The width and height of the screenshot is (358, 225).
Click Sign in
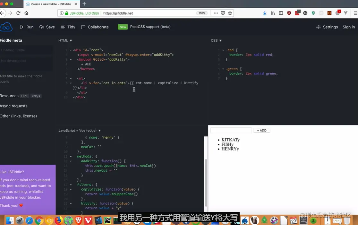coord(349,27)
